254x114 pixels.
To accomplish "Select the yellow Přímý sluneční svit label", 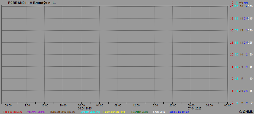I will point(114,112).
